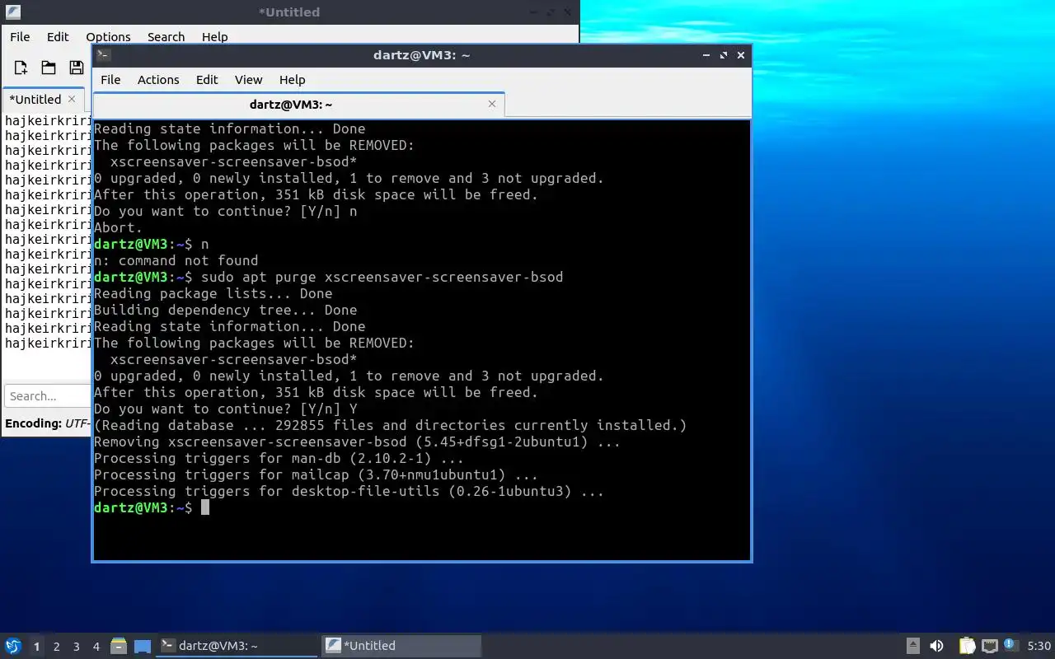Close the dartz@VM3: ~ terminal tab

[x=492, y=104]
